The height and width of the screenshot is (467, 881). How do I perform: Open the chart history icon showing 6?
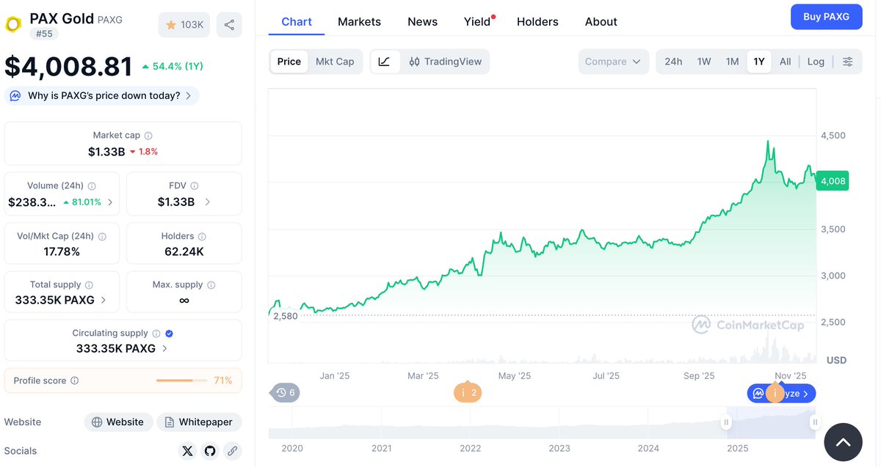click(x=284, y=393)
